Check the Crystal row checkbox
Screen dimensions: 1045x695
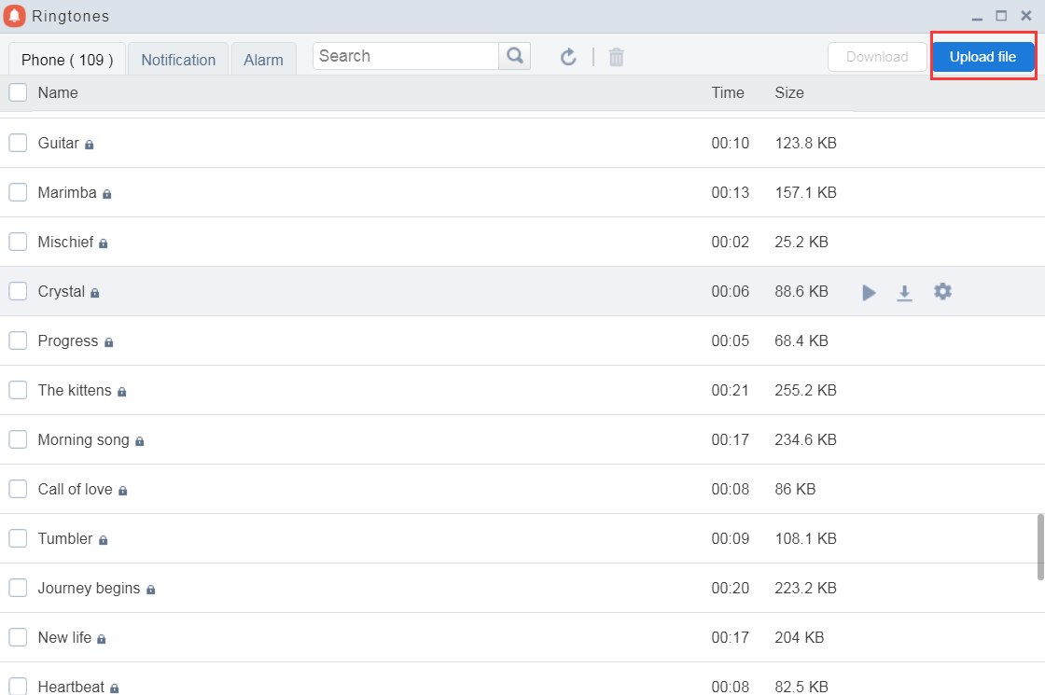pyautogui.click(x=18, y=291)
